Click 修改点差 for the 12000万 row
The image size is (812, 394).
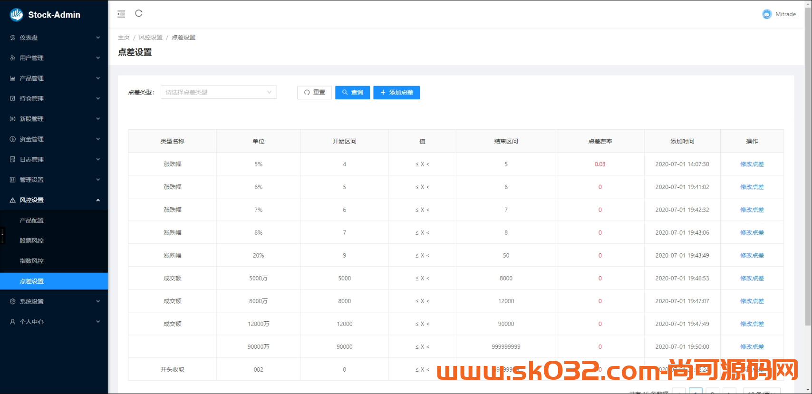point(752,324)
